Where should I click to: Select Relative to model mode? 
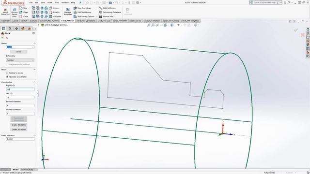(7, 73)
